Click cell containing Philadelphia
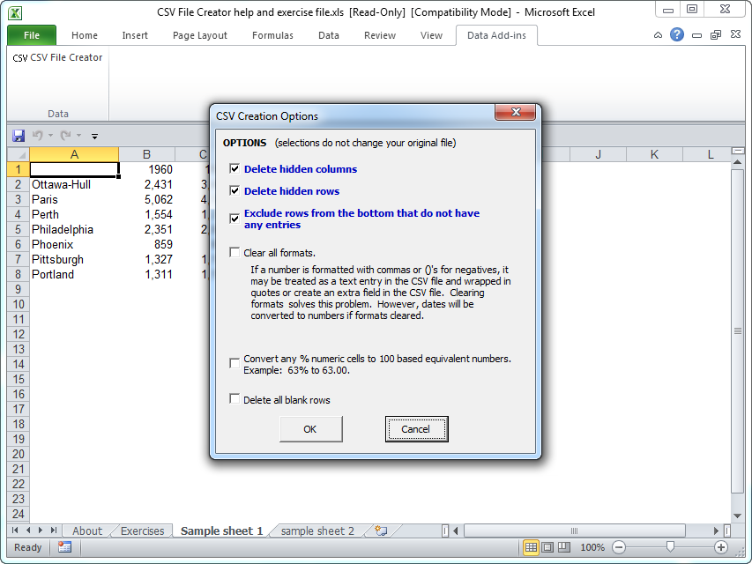Viewport: 752px width, 564px height. (74, 230)
